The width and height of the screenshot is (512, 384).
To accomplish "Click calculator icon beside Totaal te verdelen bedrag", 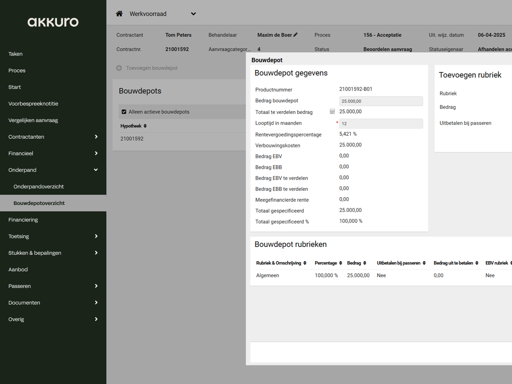I will click(333, 111).
